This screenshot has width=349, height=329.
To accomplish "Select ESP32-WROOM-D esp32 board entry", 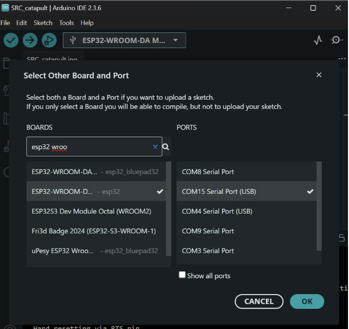I will [76, 191].
